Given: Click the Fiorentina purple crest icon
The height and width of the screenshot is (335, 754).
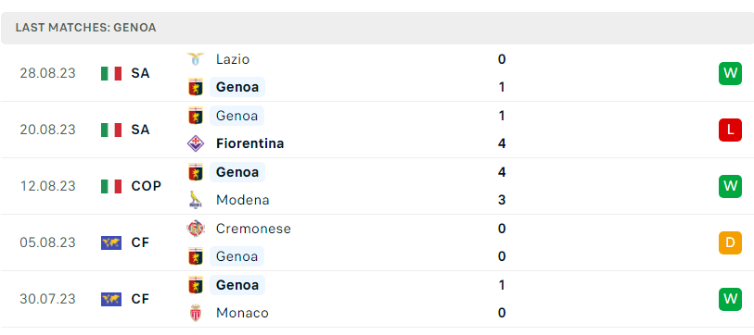Looking at the screenshot, I should point(196,143).
